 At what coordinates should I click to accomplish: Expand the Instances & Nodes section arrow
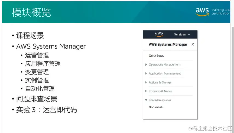[146, 91]
